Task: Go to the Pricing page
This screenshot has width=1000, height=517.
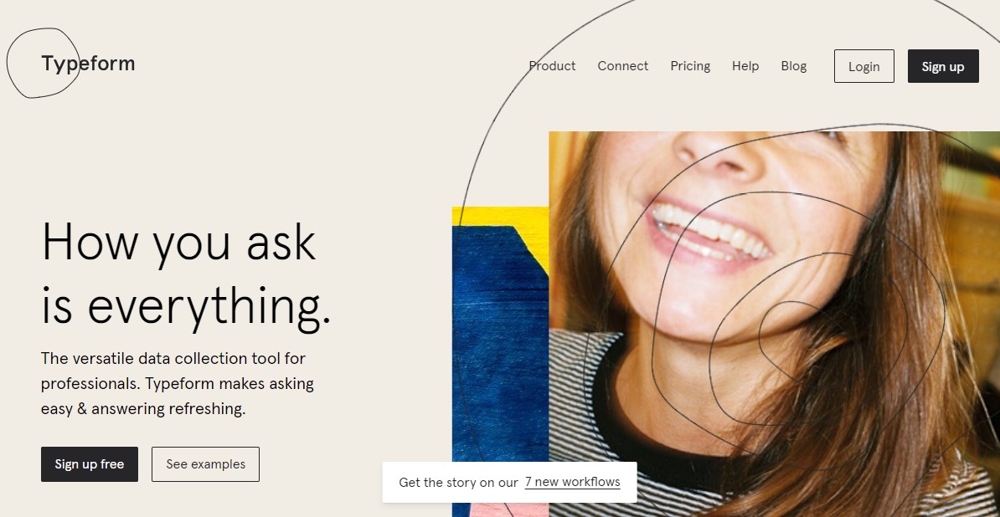Action: click(x=690, y=66)
